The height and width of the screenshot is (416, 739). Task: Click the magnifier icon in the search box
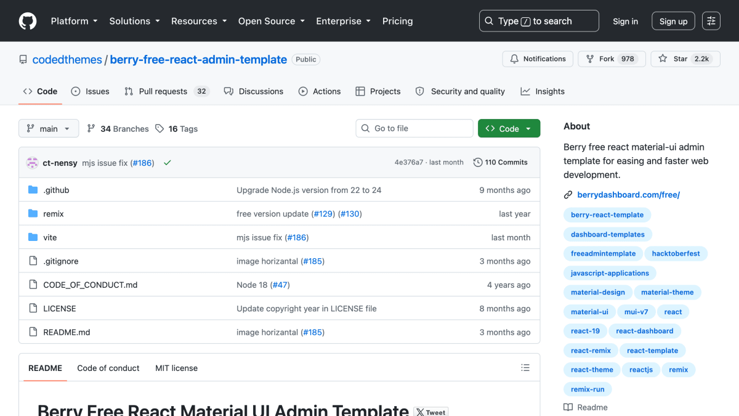pyautogui.click(x=489, y=21)
